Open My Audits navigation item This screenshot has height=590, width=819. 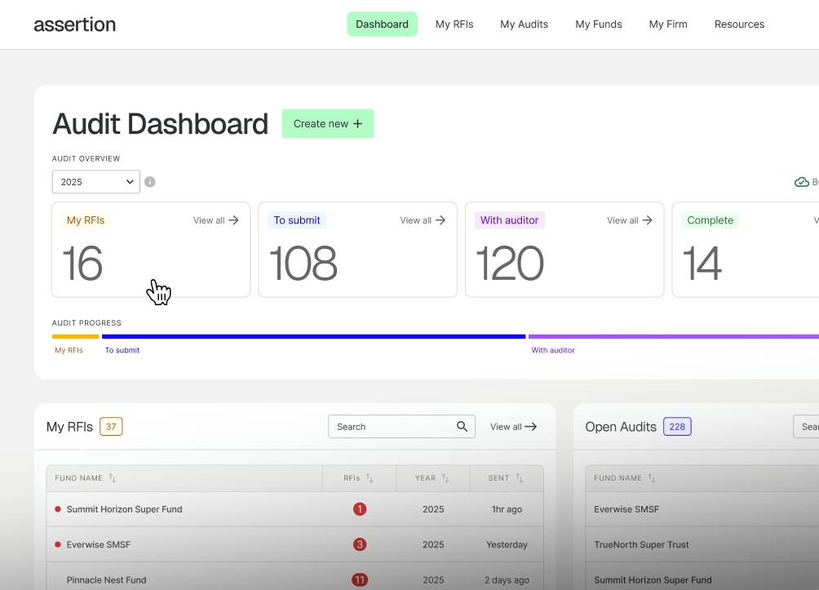pos(524,24)
